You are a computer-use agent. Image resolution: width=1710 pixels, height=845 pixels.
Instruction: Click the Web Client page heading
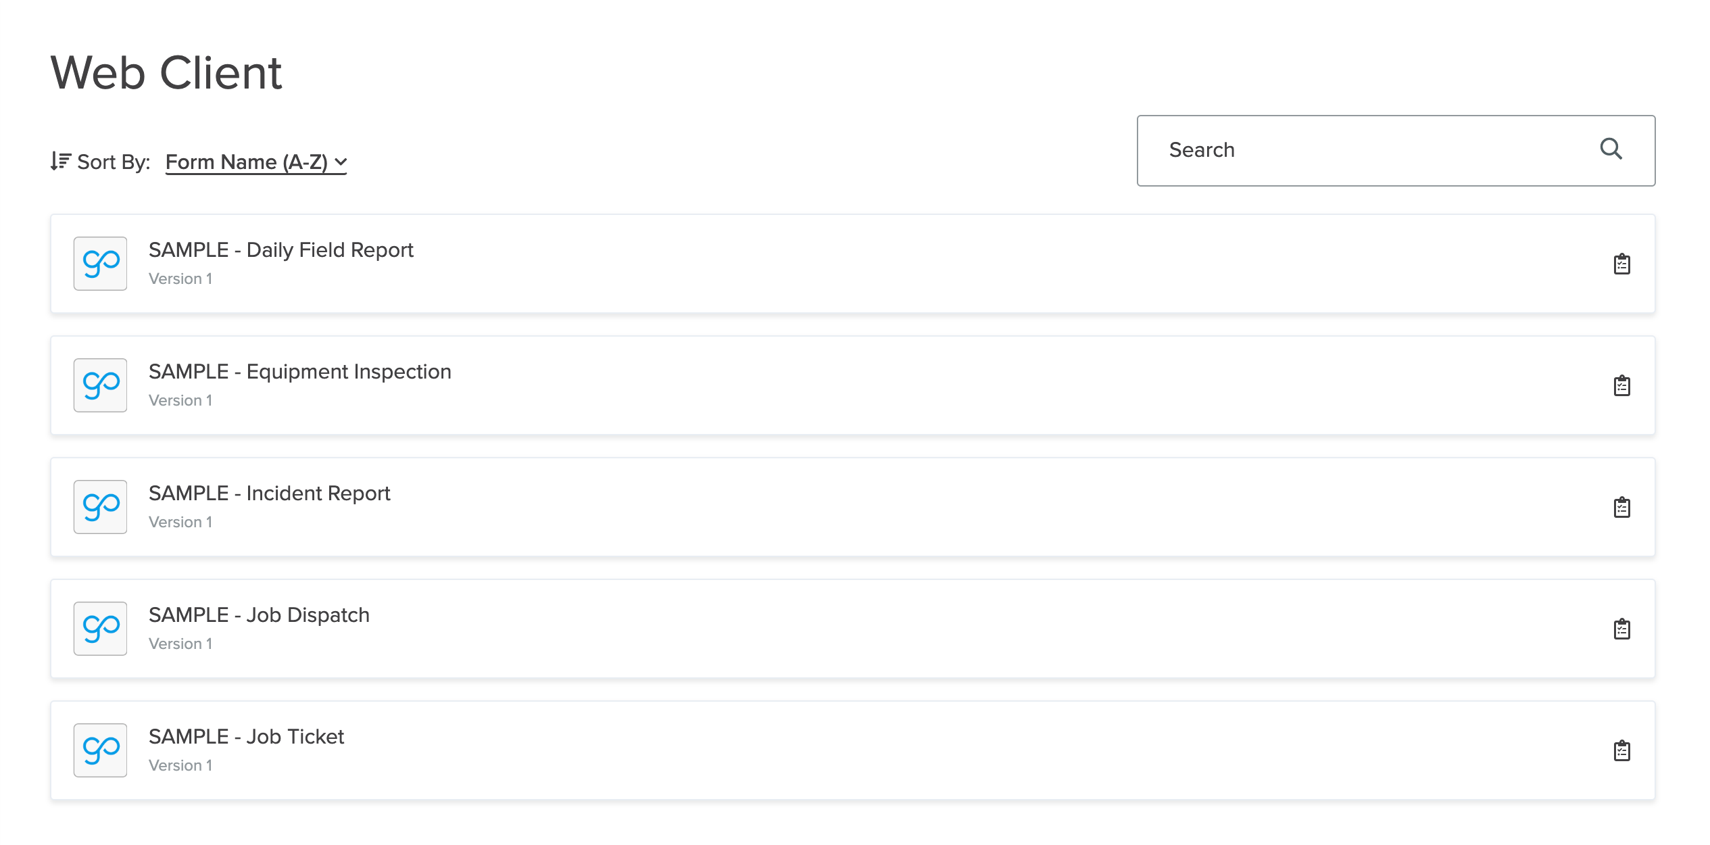[166, 72]
